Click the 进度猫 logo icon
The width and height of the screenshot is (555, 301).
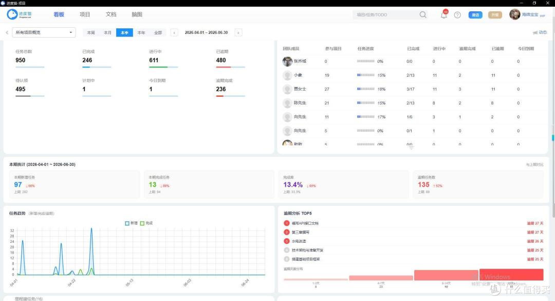coord(12,14)
